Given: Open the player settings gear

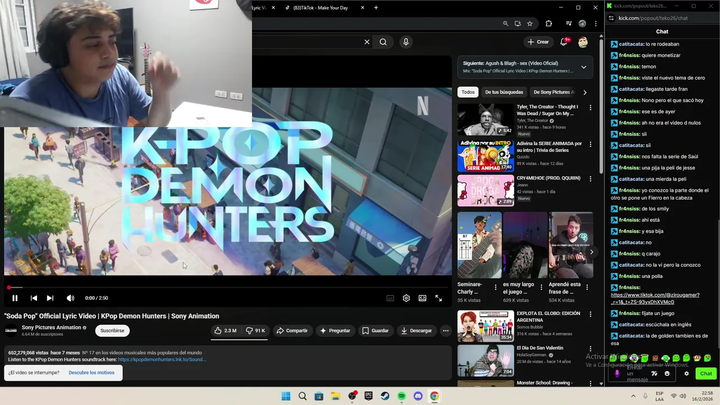Looking at the screenshot, I should coord(406,298).
